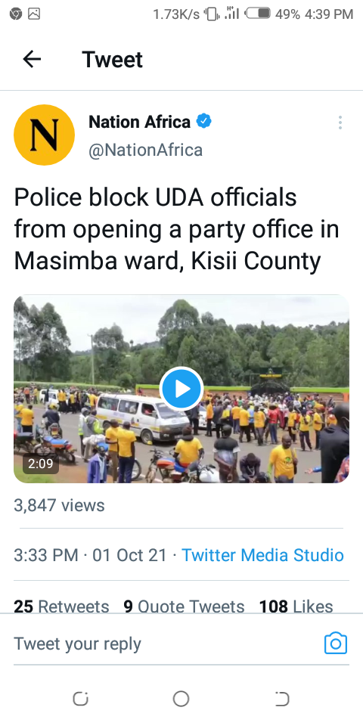Play the video with the blue button
The image size is (363, 726).
[x=181, y=389]
